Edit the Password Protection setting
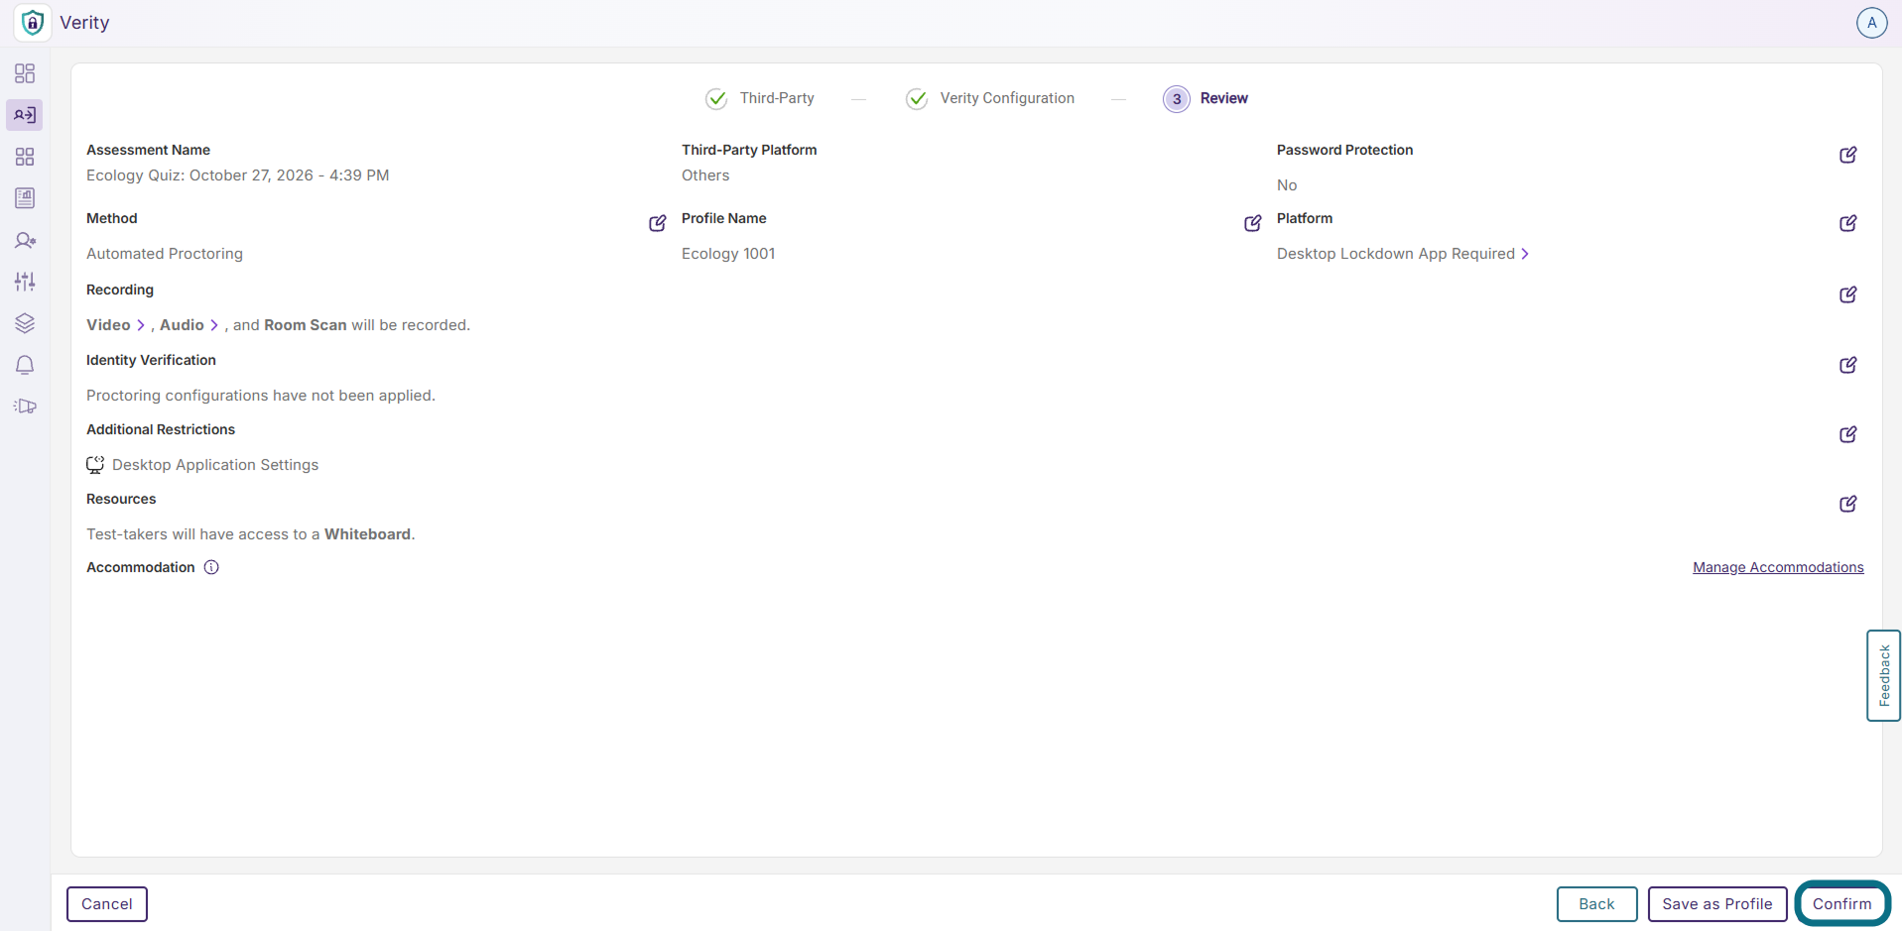Viewport: 1902px width, 931px height. 1848,155
